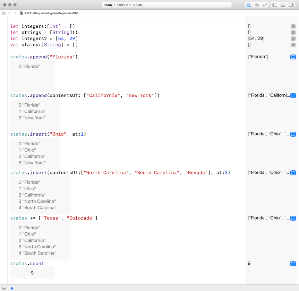Show inline result for integers2 line
Screen dimensions: 299x291
click(x=293, y=38)
